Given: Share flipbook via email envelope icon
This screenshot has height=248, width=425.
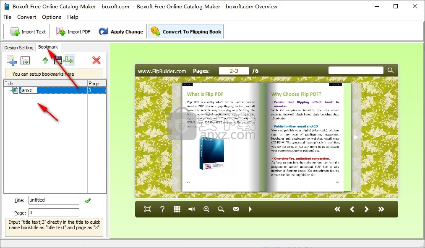Looking at the screenshot, I should click(x=236, y=209).
